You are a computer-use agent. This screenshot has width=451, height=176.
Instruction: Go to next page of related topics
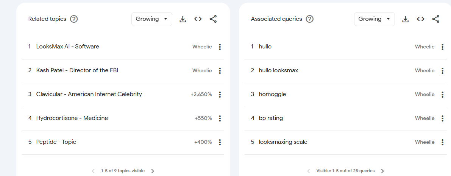click(153, 171)
